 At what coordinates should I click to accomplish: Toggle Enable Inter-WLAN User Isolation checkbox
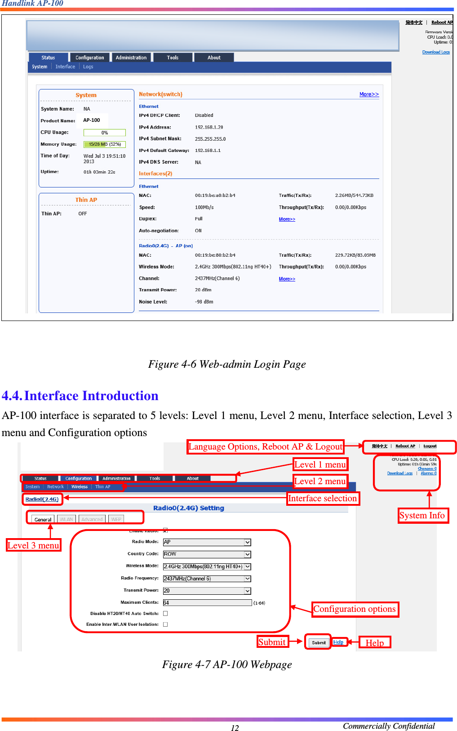(165, 624)
